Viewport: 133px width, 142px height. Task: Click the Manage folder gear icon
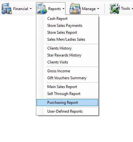pos(75,9)
